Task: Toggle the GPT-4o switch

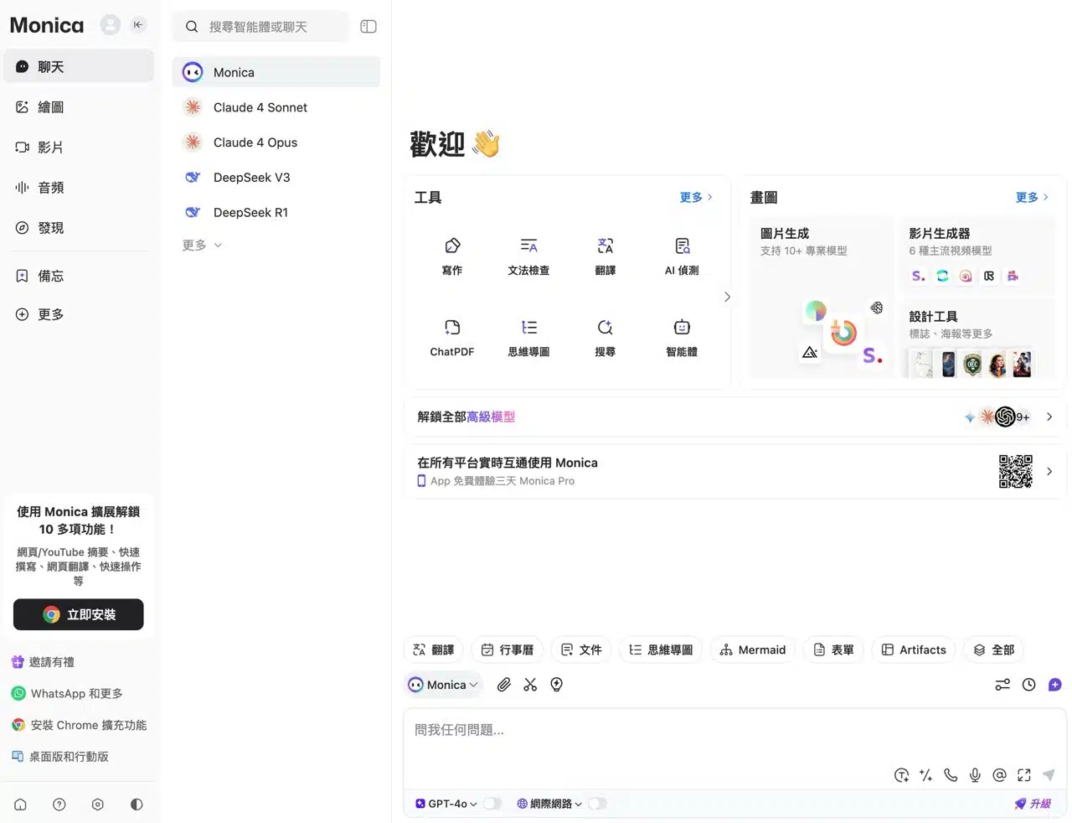Action: [x=492, y=804]
